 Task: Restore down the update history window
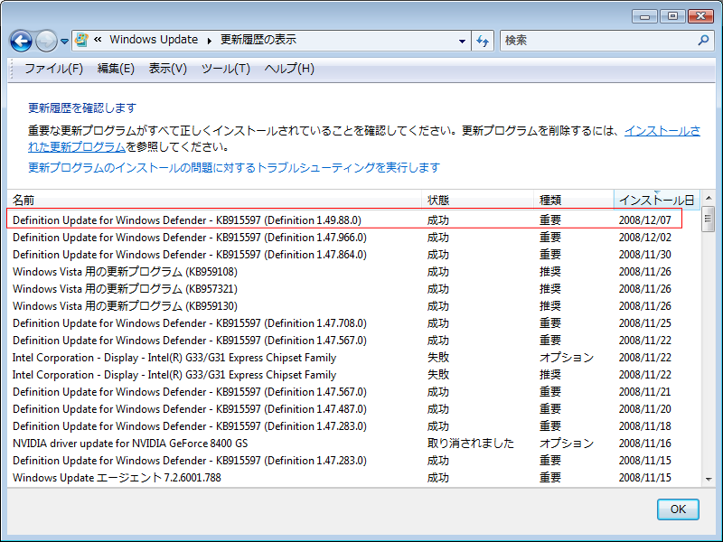[x=672, y=16]
